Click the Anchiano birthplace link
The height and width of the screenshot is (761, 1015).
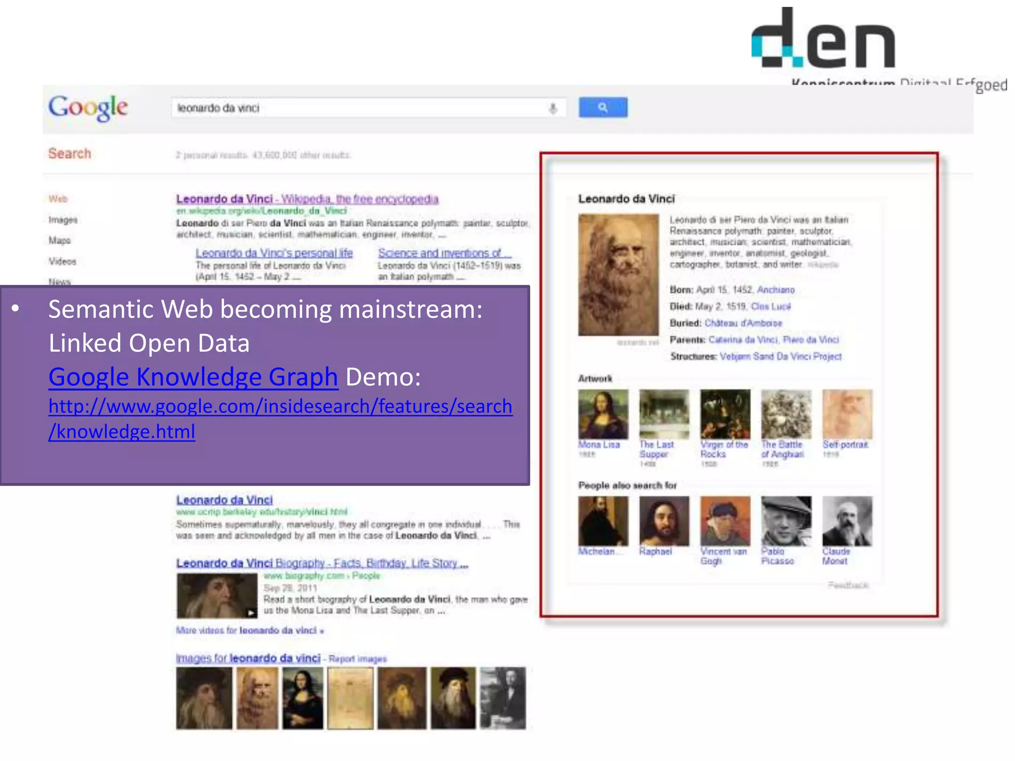pyautogui.click(x=776, y=290)
